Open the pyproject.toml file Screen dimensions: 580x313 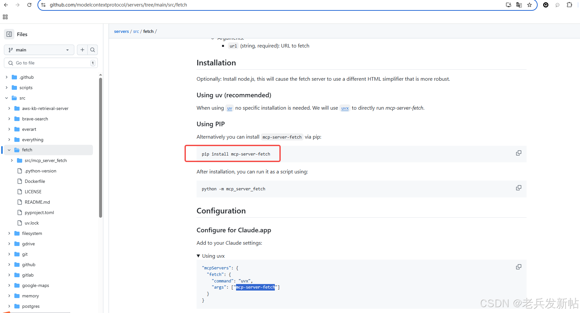point(39,212)
